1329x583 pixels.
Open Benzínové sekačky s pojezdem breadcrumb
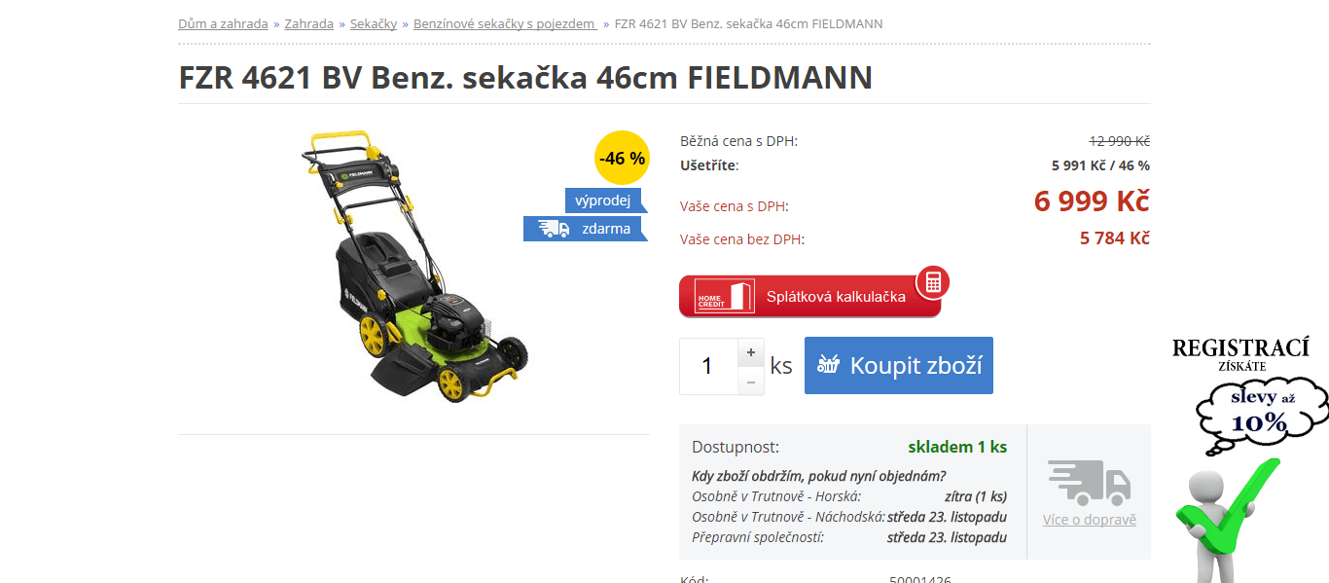(505, 23)
